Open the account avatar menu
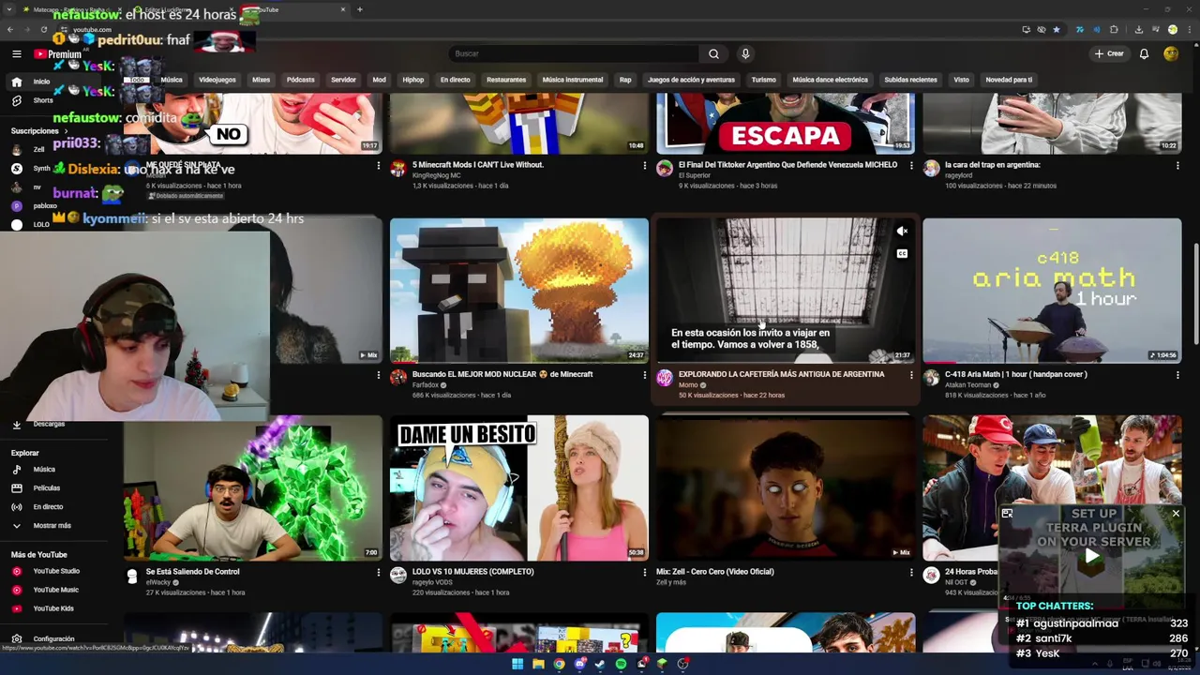 (x=1171, y=54)
